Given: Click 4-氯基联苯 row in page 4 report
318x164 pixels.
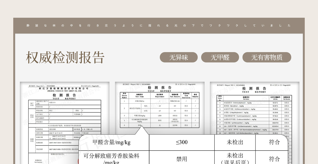Looking at the screenshot, I should coord(254,103).
